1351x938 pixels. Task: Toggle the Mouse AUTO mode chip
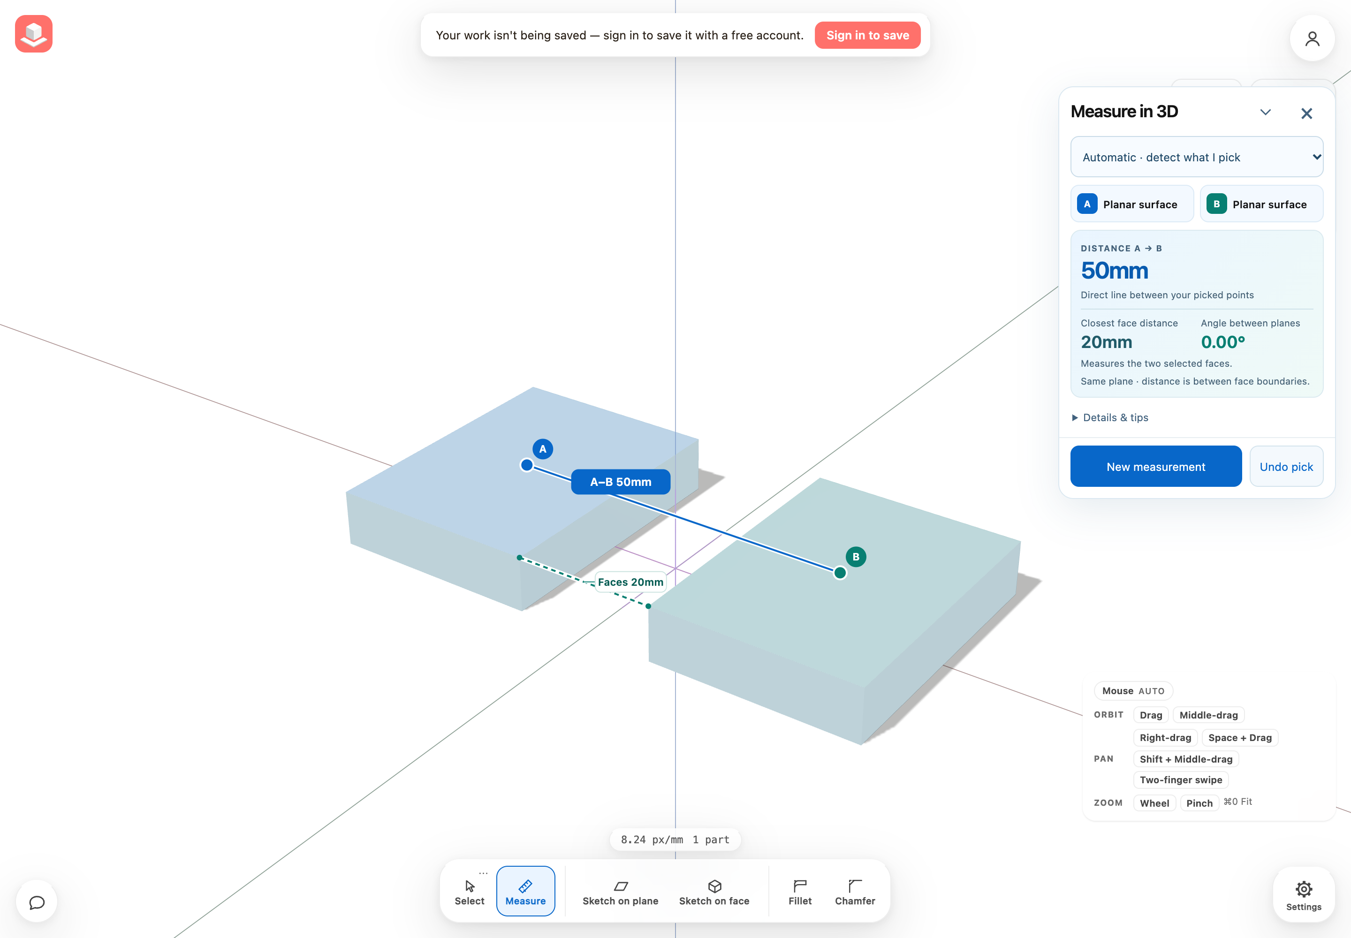pos(1133,690)
